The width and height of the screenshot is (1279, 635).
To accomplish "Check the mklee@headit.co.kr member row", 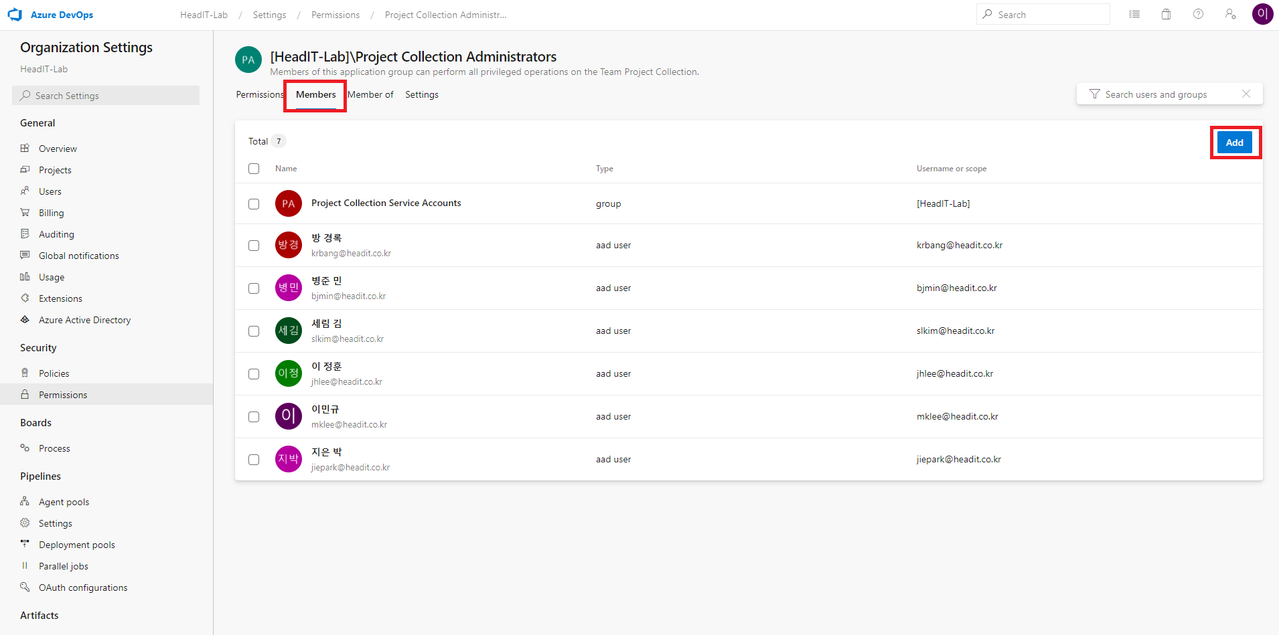I will 254,417.
